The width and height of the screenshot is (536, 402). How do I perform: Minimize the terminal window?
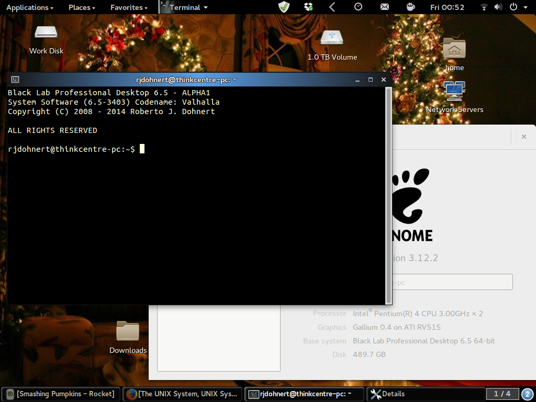pos(357,80)
